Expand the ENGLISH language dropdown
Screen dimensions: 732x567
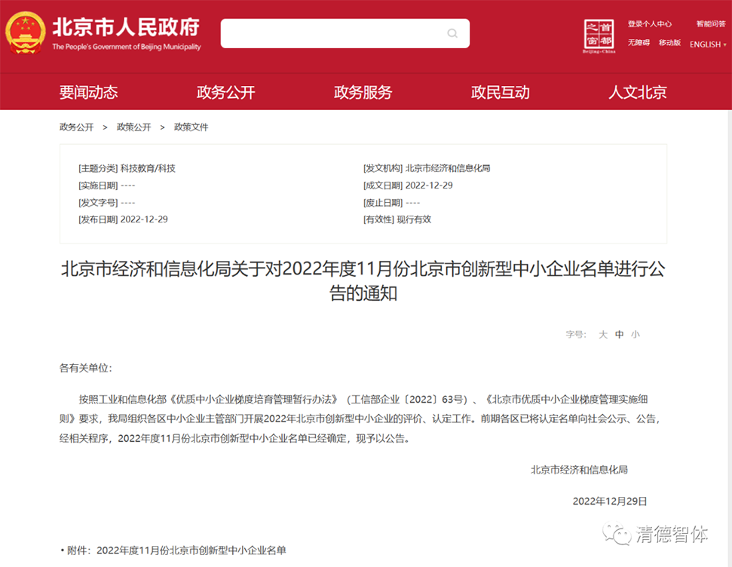708,44
